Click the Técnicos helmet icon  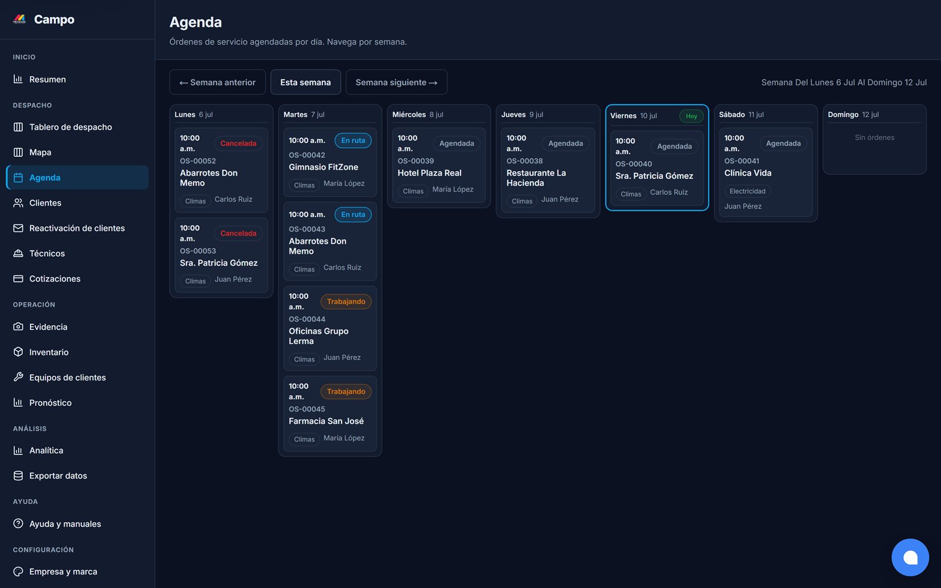coord(18,253)
